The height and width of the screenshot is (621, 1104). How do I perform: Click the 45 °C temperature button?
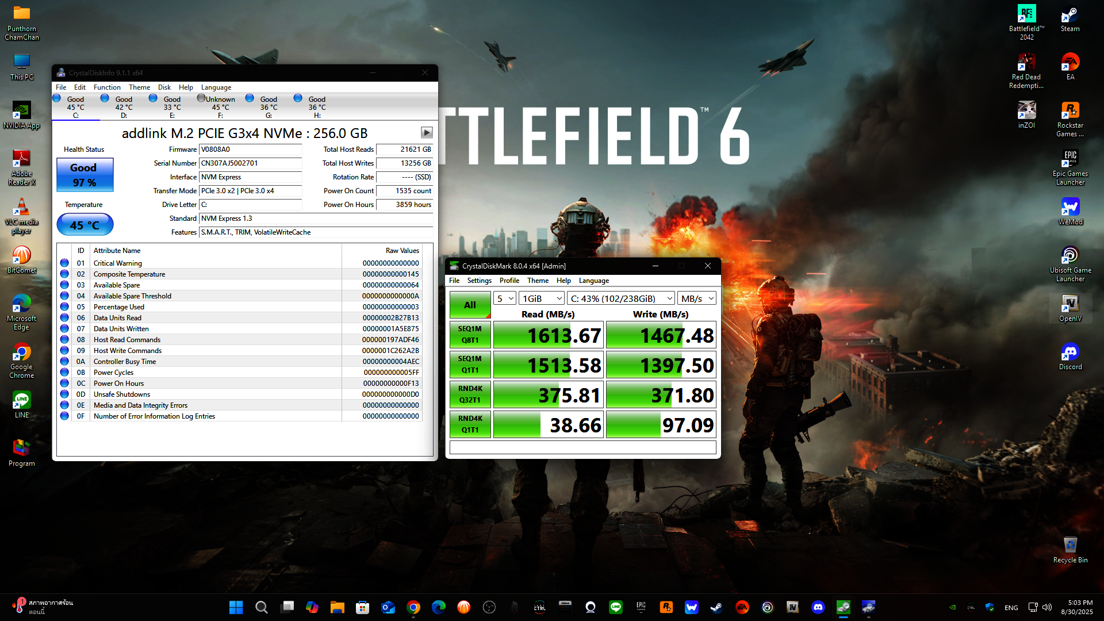[x=85, y=225]
